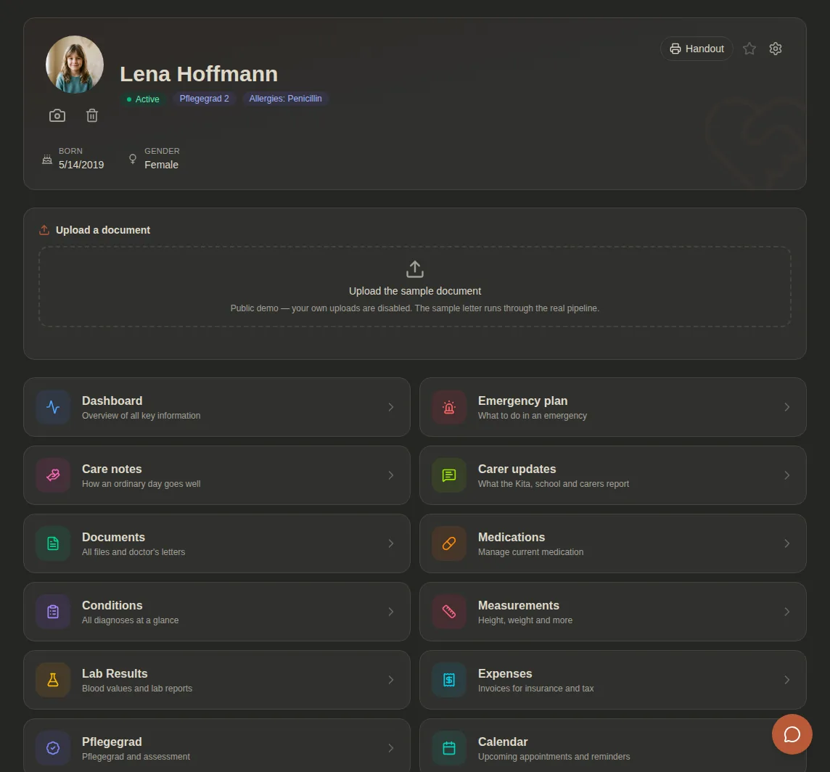
Task: Click the Lab Results flask icon
Action: (53, 681)
